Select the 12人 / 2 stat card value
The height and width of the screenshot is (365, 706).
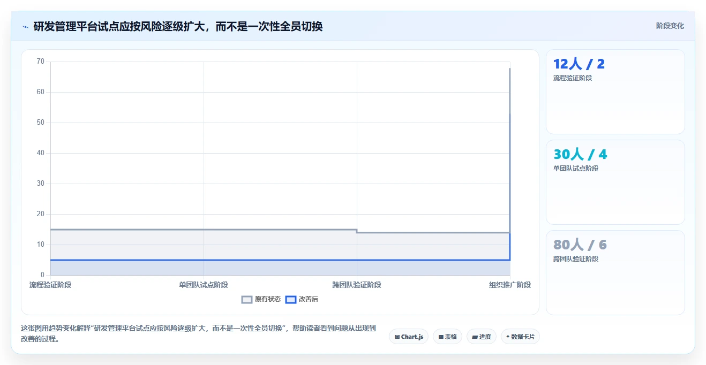coord(579,64)
